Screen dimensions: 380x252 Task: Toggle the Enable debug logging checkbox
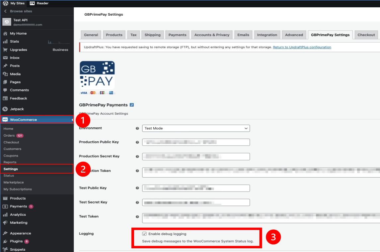(x=144, y=234)
